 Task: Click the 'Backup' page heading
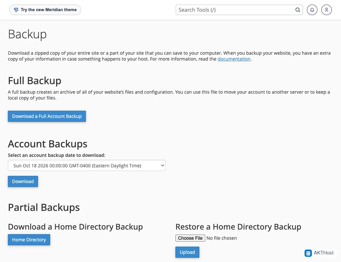click(x=28, y=34)
